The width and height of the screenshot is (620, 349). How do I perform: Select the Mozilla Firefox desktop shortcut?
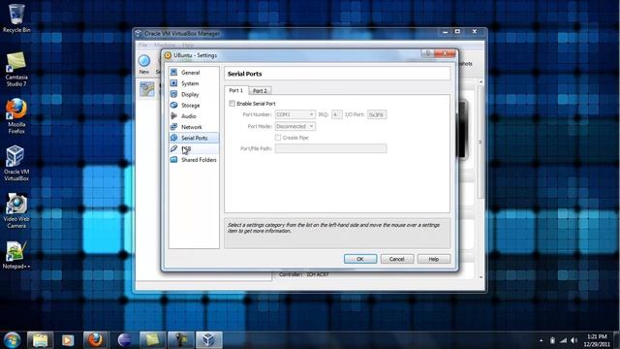[x=16, y=116]
